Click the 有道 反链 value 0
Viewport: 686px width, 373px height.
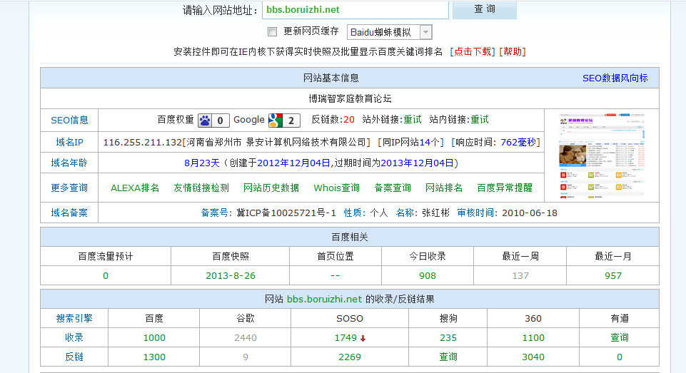click(x=620, y=357)
